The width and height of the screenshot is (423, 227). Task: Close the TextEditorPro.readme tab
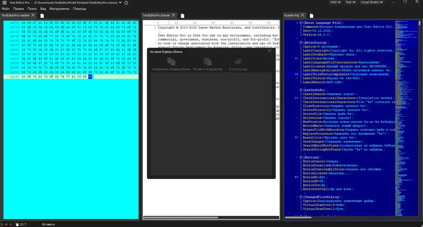(33, 15)
